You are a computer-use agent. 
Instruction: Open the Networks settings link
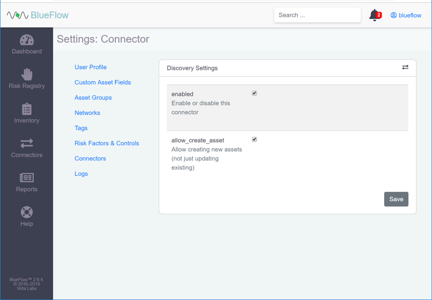point(87,113)
